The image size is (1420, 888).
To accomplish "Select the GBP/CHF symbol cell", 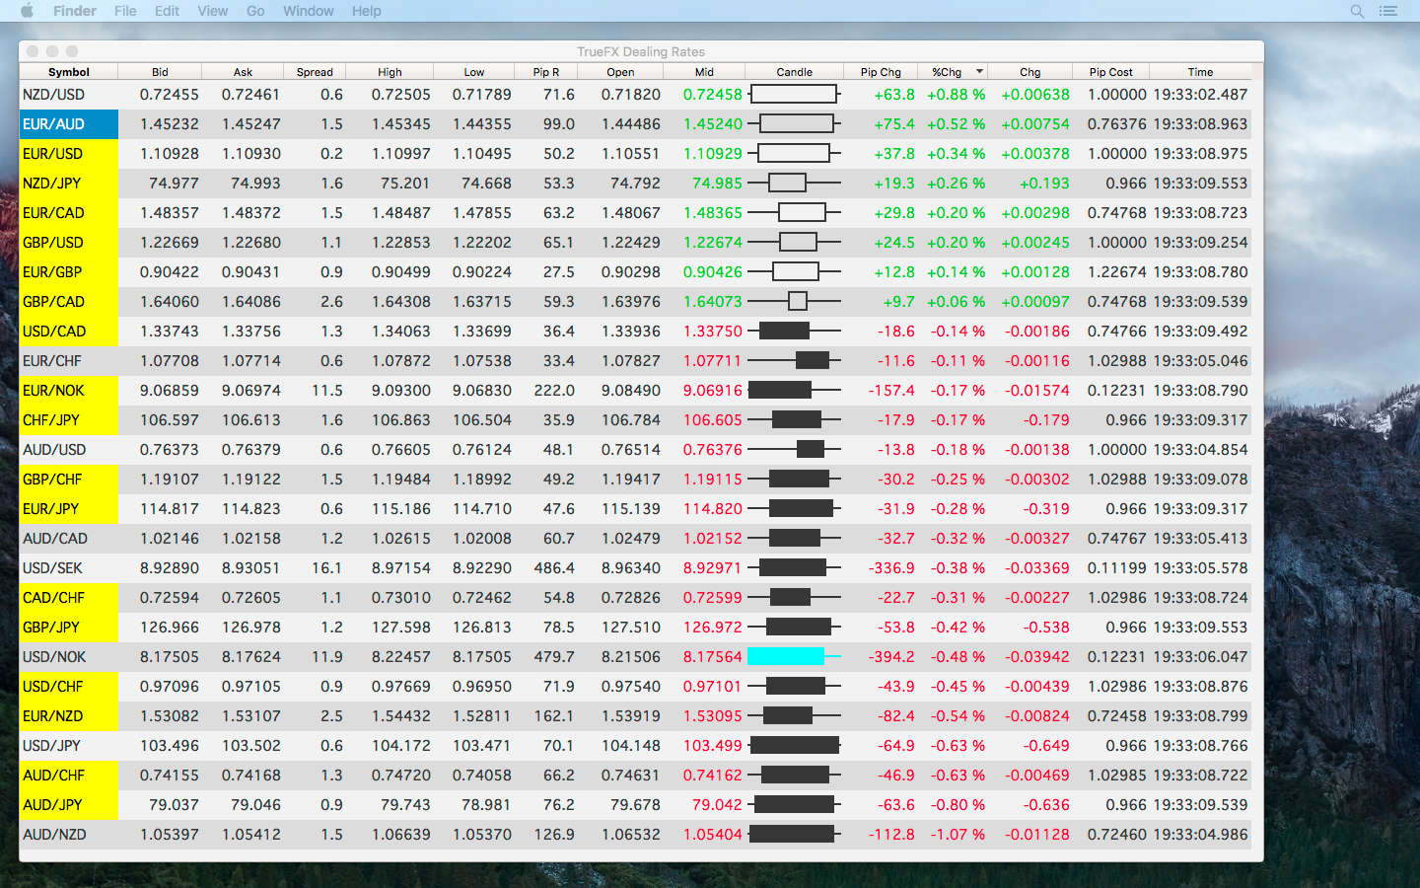I will [69, 480].
